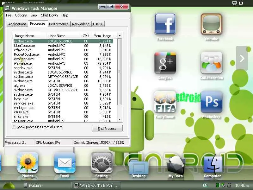Switch to the Networking tab

[81, 24]
